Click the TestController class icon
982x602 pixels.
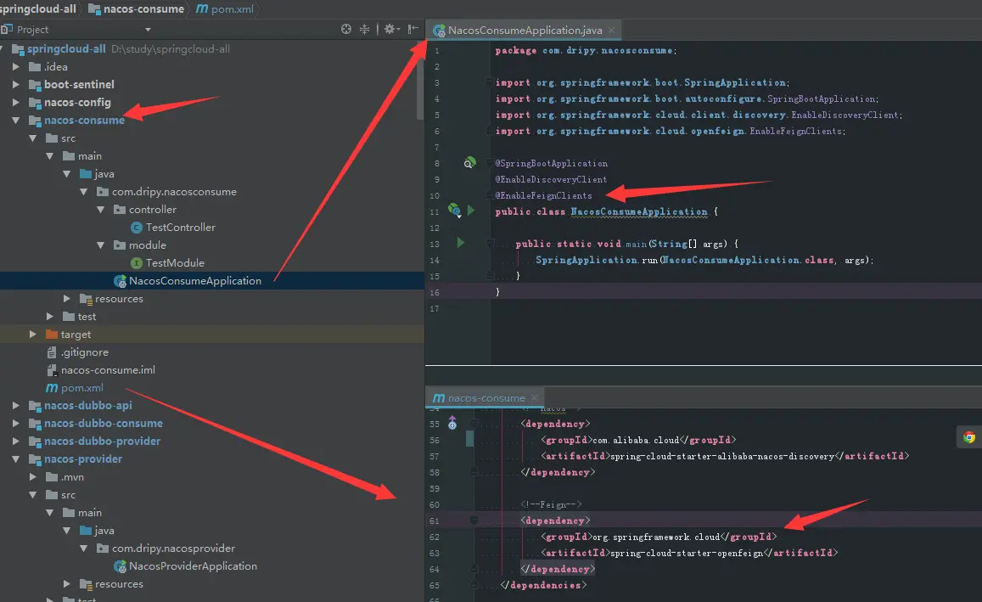click(x=137, y=228)
